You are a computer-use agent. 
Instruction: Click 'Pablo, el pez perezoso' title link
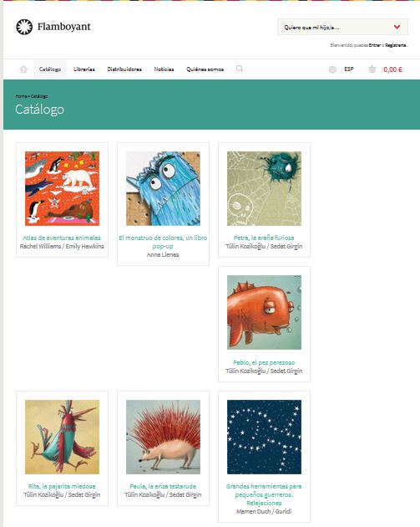(264, 362)
